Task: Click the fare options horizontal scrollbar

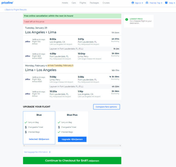Action: [x=72, y=146]
